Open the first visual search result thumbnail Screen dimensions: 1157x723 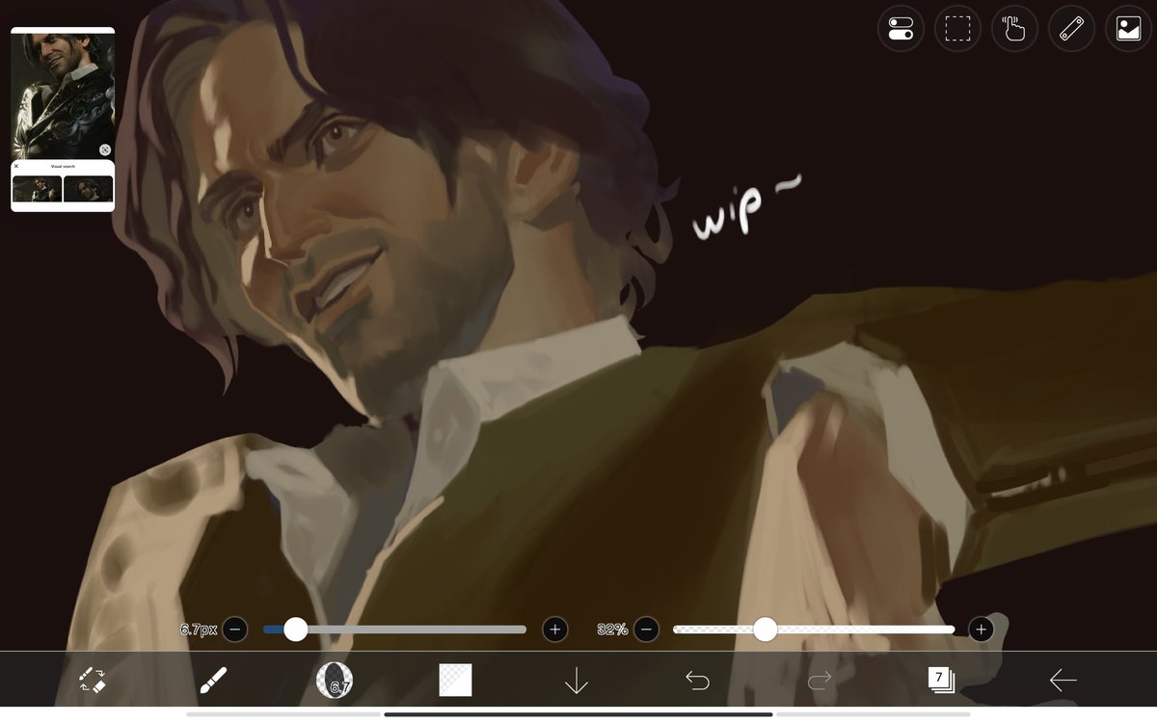coord(37,189)
